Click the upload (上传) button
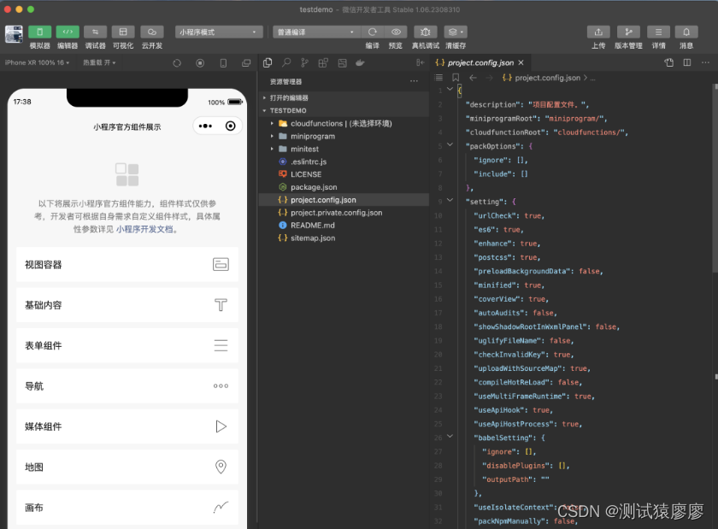718x529 pixels. [x=598, y=32]
